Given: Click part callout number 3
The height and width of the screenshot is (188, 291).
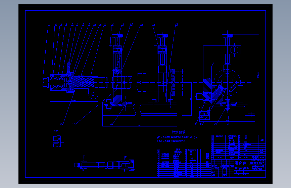Looking at the screenshot, I should (61, 25).
